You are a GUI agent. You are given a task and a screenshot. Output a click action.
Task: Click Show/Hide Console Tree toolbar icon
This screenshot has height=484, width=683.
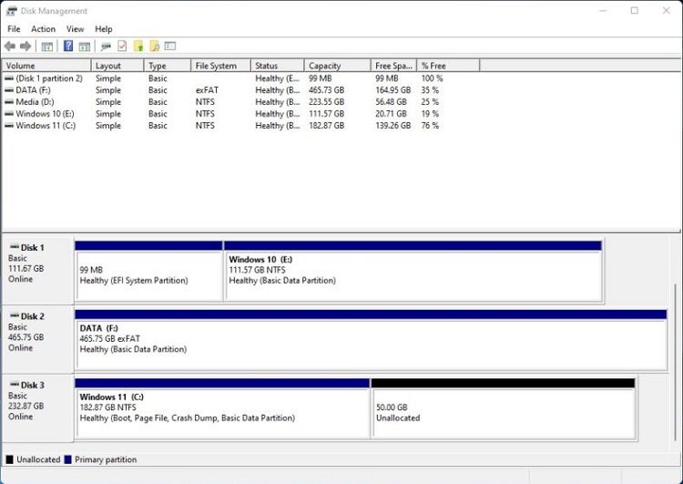47,46
